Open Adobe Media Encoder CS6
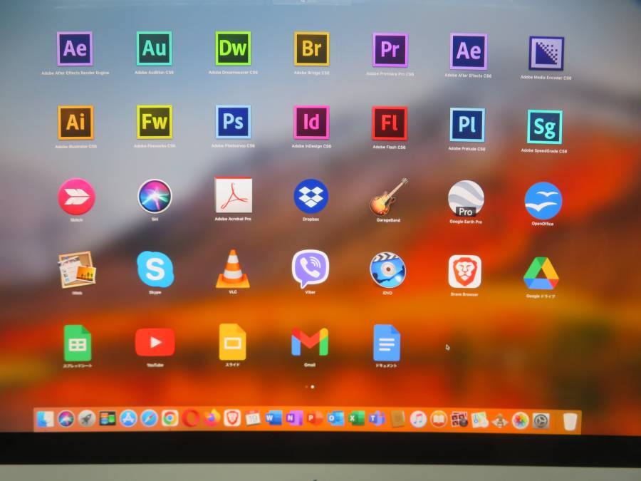Image resolution: width=641 pixels, height=481 pixels. click(x=546, y=53)
